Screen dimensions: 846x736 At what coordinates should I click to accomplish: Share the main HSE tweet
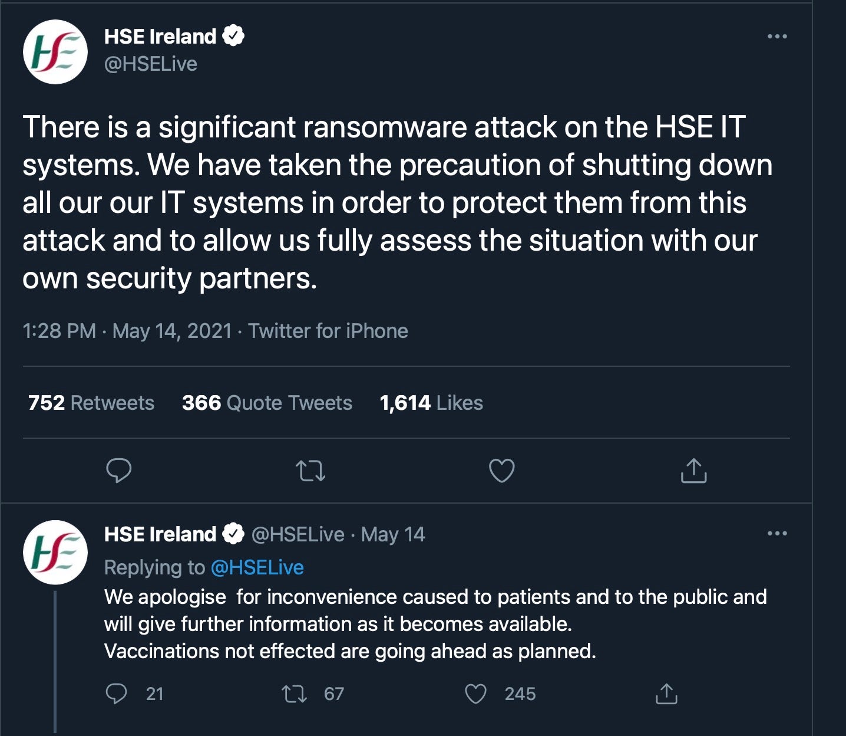click(x=693, y=471)
